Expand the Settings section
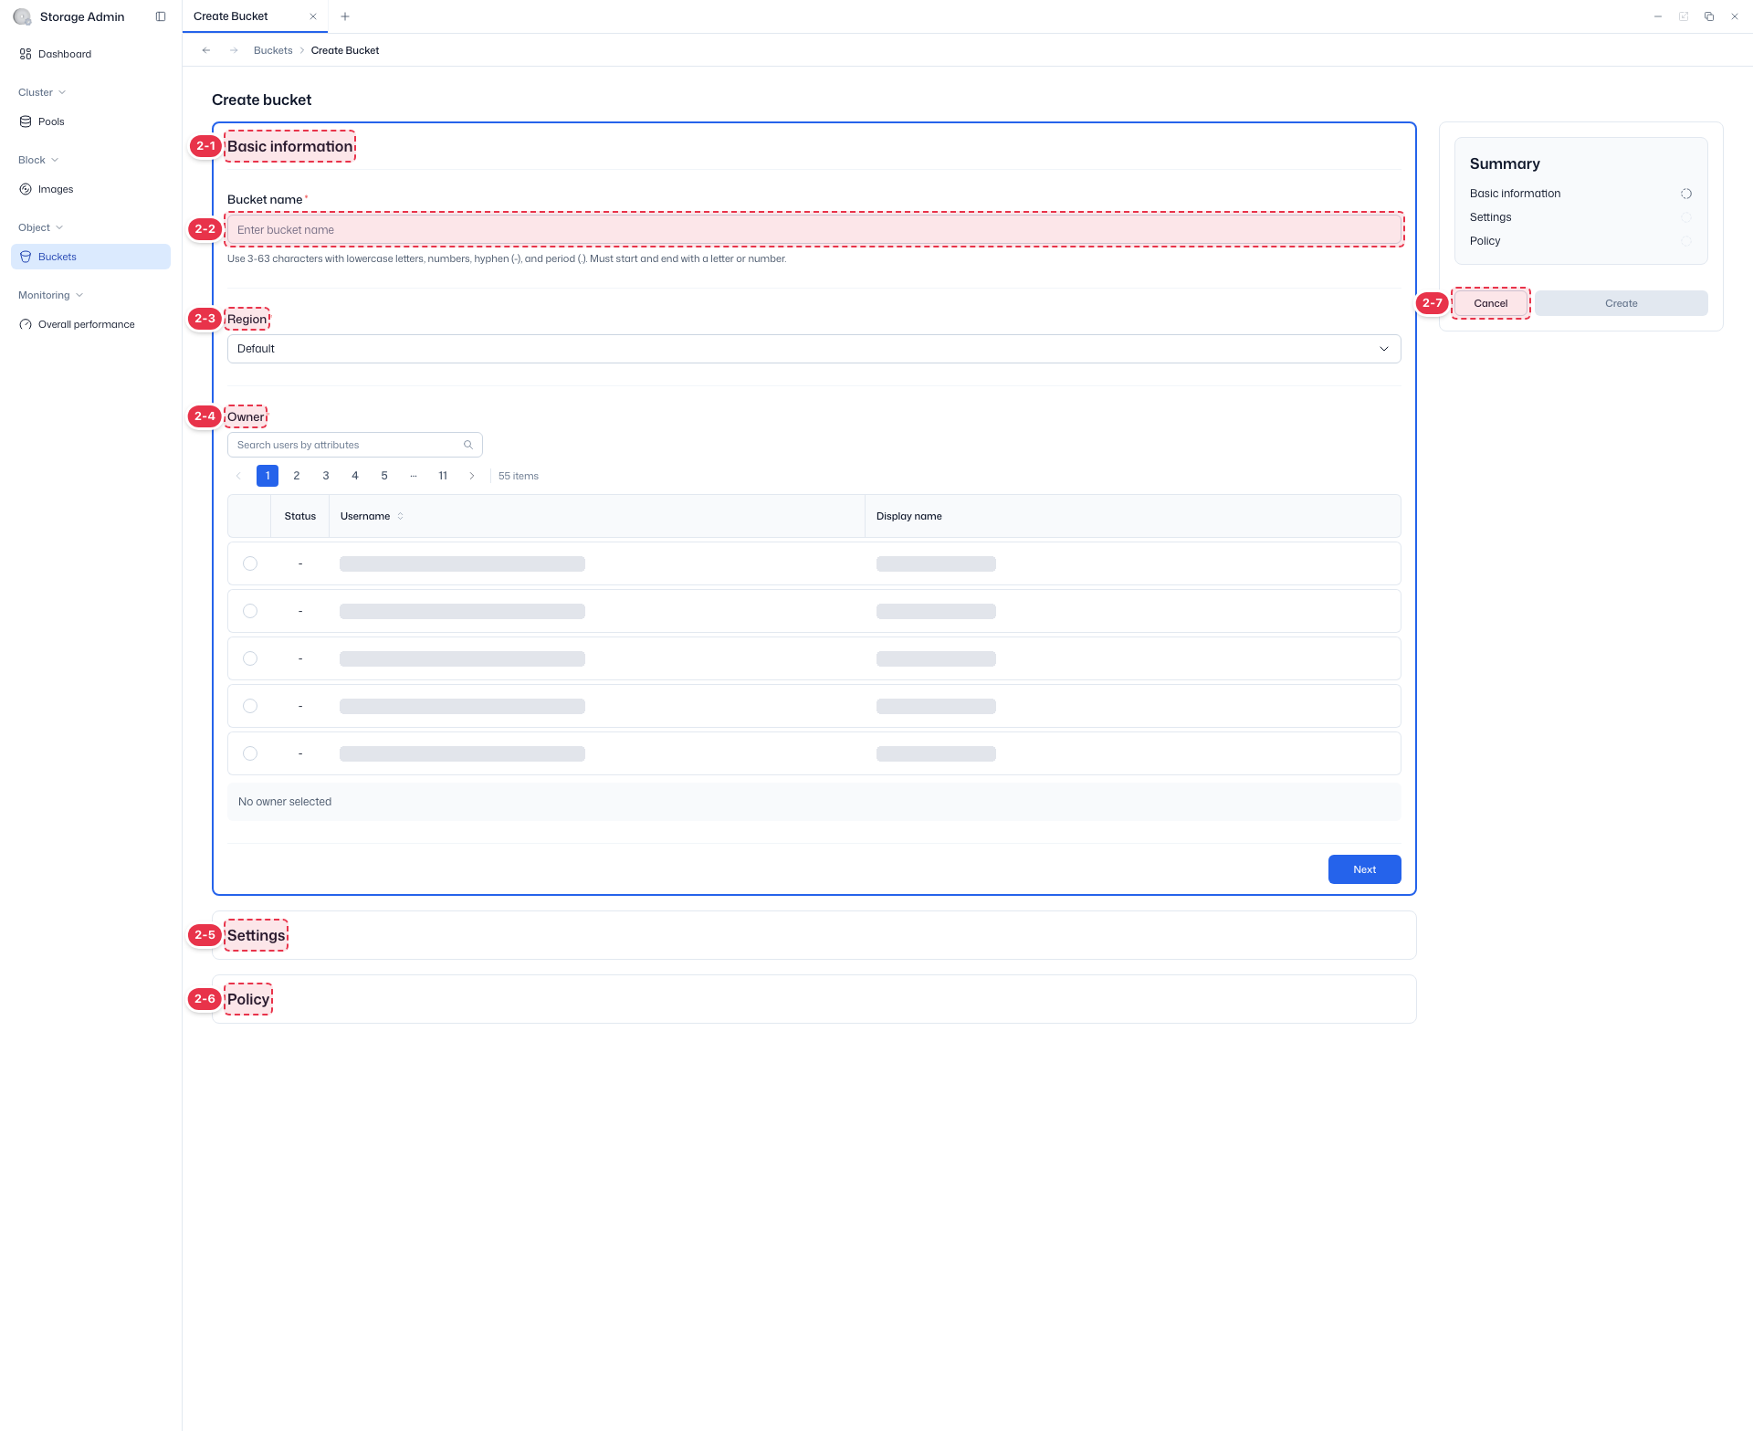1753x1431 pixels. pyautogui.click(x=814, y=935)
